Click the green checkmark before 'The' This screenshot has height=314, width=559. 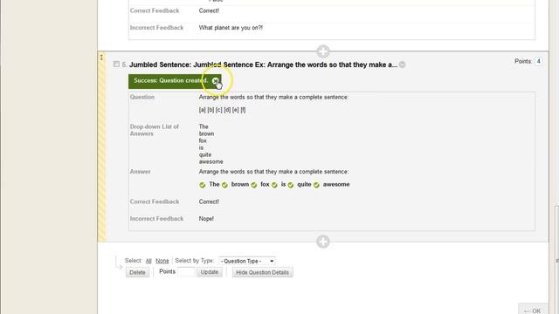point(202,185)
